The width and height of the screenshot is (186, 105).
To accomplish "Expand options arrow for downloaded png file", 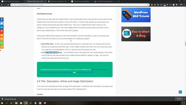I will [20, 99].
